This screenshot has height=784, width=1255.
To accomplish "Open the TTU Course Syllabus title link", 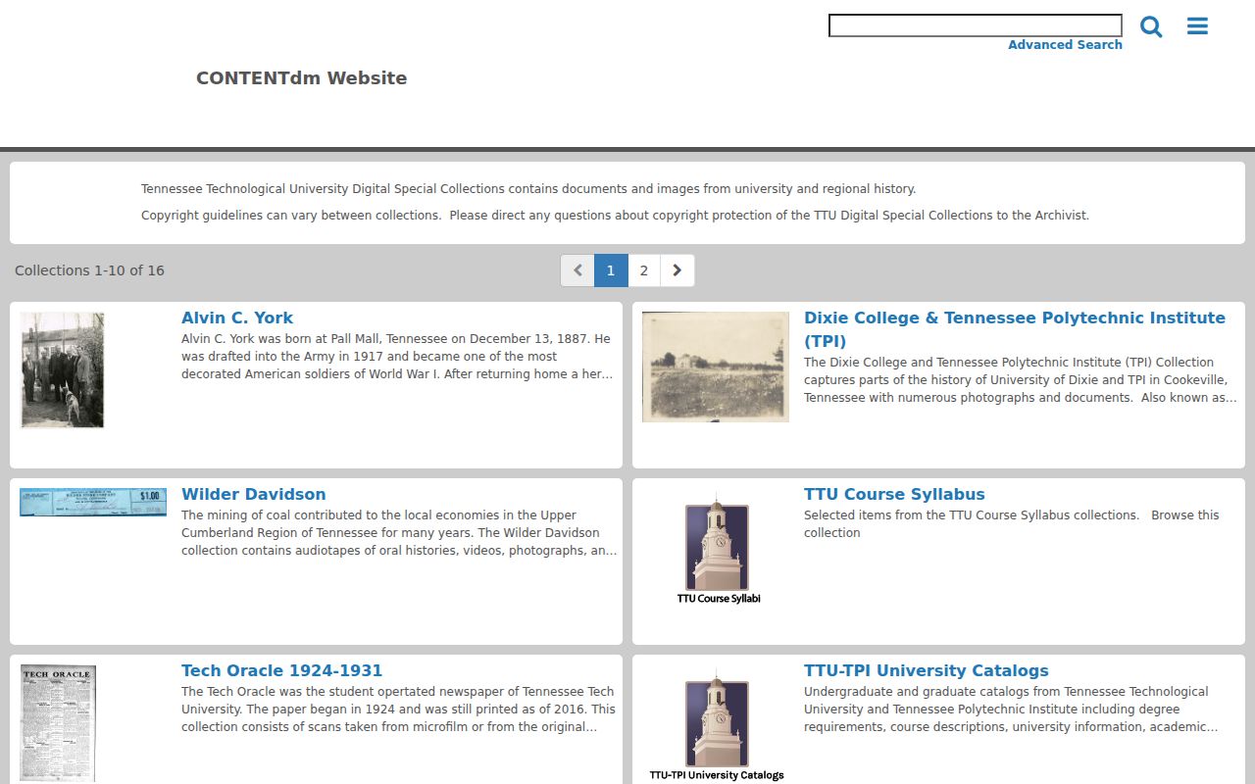I will pos(894,494).
